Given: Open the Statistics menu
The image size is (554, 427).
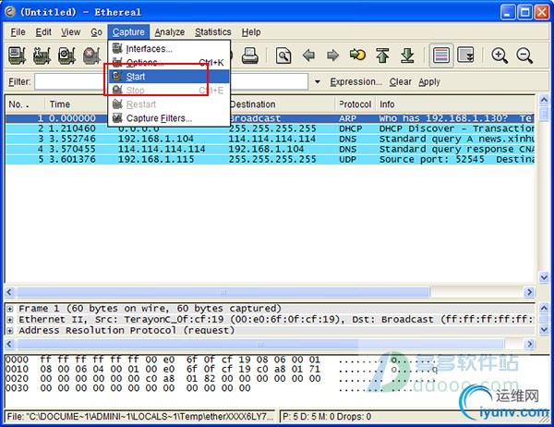Looking at the screenshot, I should click(x=212, y=32).
